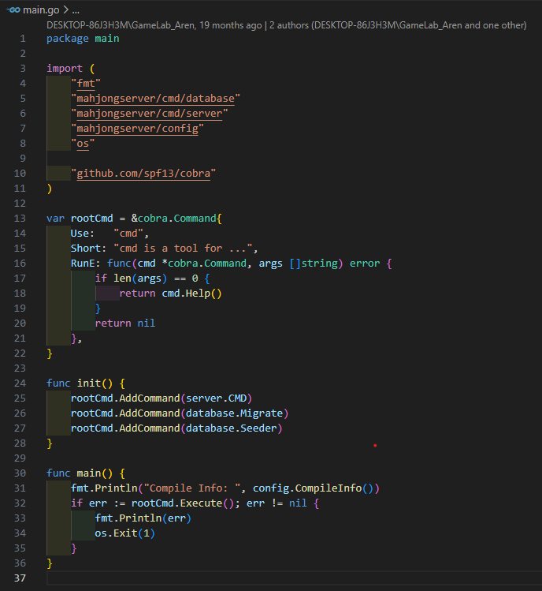
Task: Click the "fmt" import string
Action: [83, 84]
